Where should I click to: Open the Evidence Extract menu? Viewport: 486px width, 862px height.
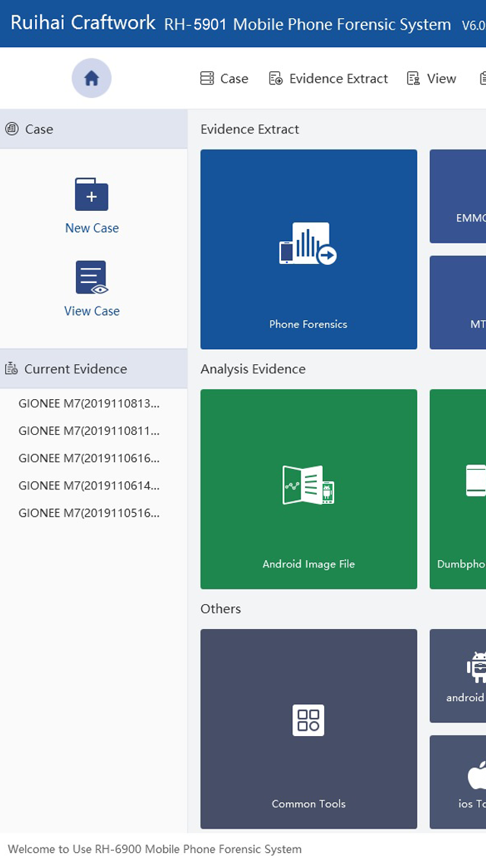tap(329, 79)
